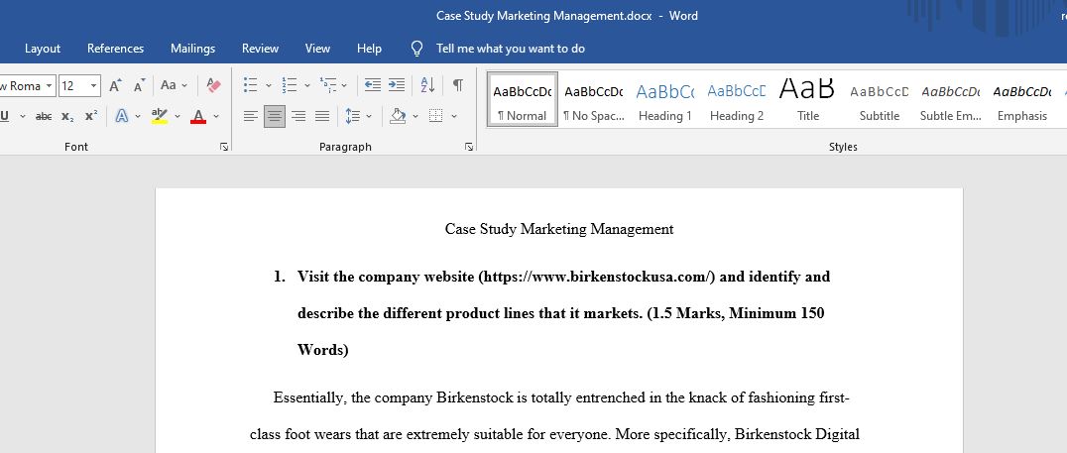
Task: Open the Layout tab
Action: tap(43, 49)
